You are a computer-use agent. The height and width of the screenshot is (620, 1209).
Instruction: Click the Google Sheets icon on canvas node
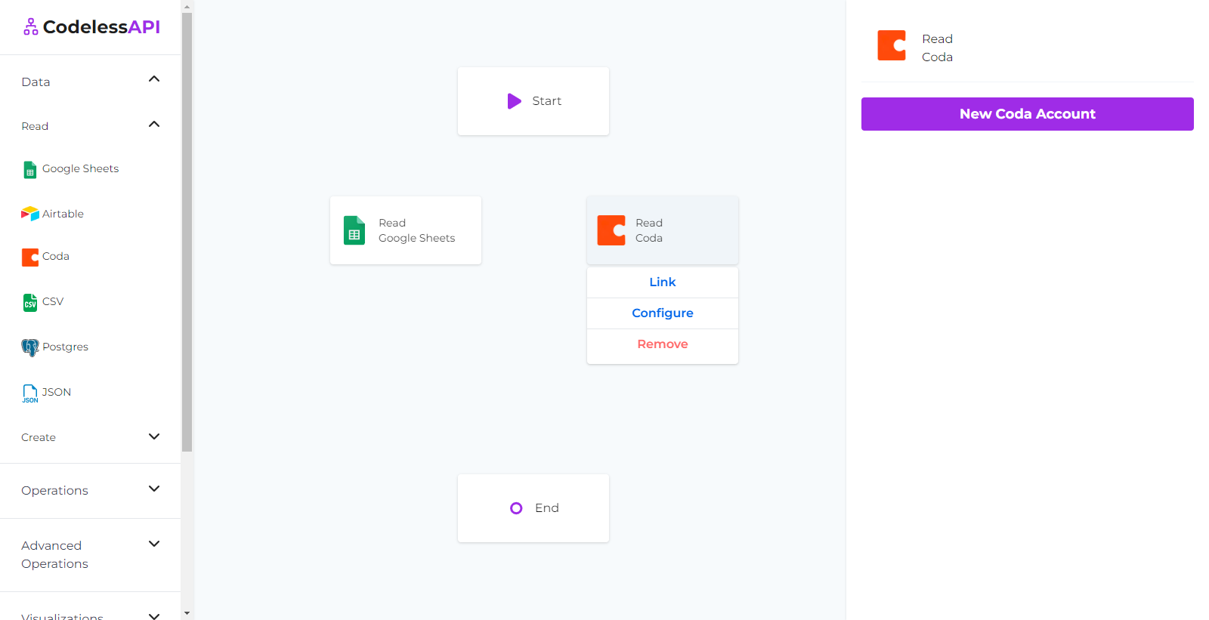354,230
